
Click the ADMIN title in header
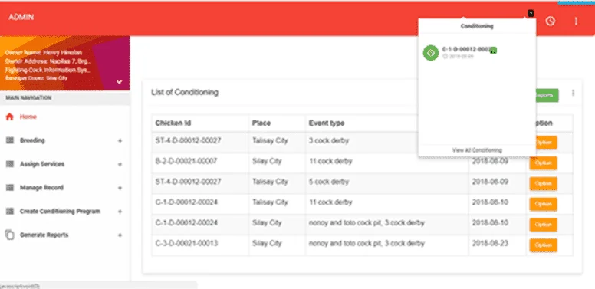pos(21,17)
